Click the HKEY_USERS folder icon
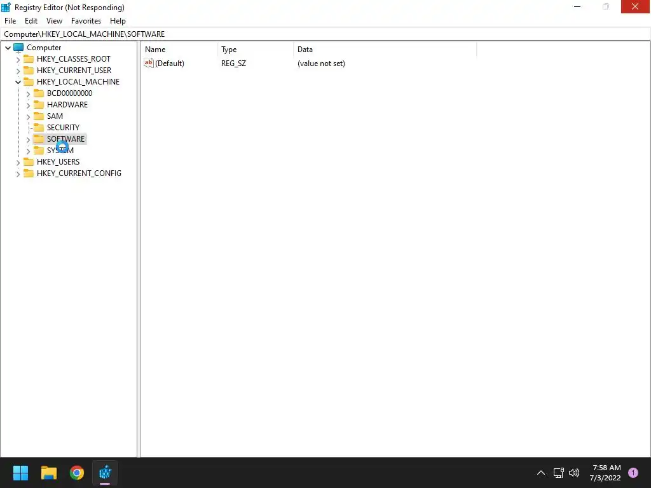Viewport: 651px width, 488px height. (x=29, y=161)
